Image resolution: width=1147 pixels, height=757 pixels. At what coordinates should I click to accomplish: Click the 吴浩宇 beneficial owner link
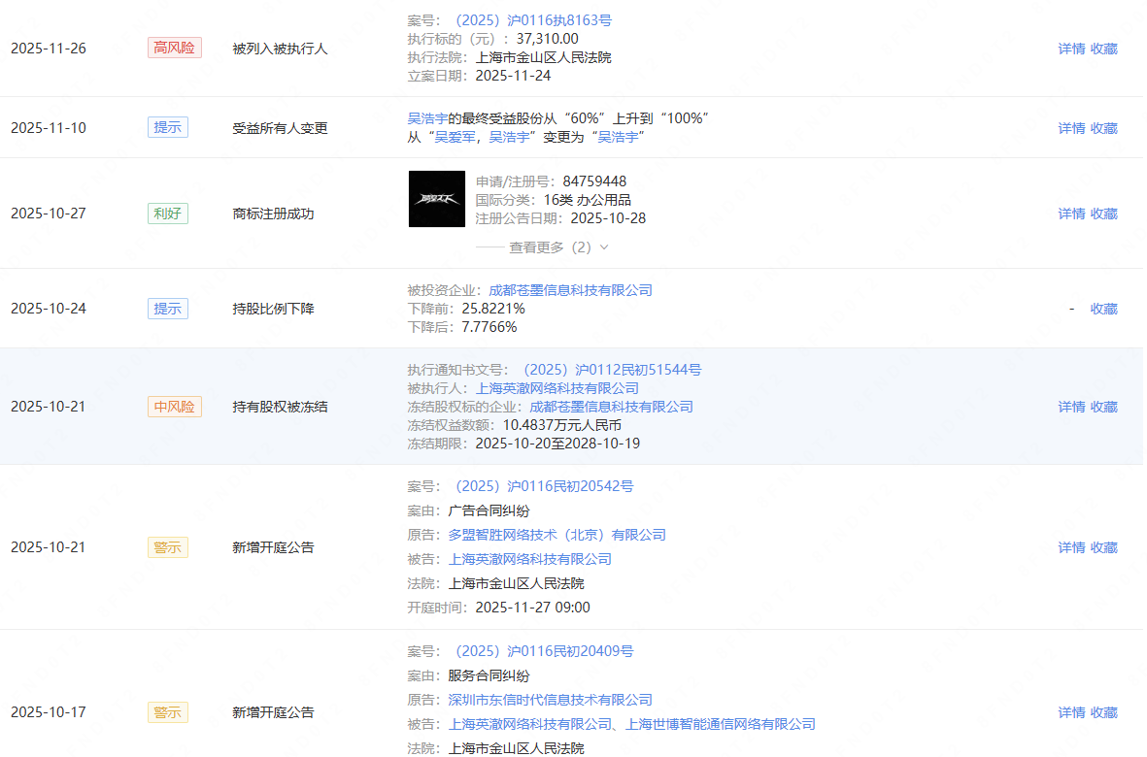pos(427,117)
